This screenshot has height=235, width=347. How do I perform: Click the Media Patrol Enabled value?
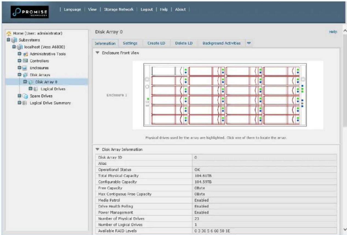(201, 200)
